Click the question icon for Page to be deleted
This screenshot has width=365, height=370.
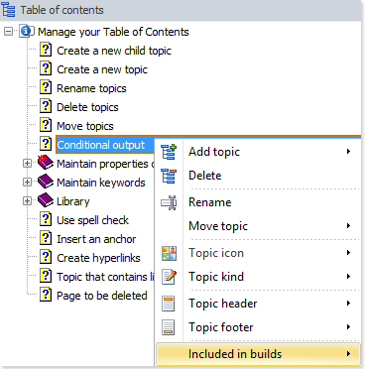[46, 295]
